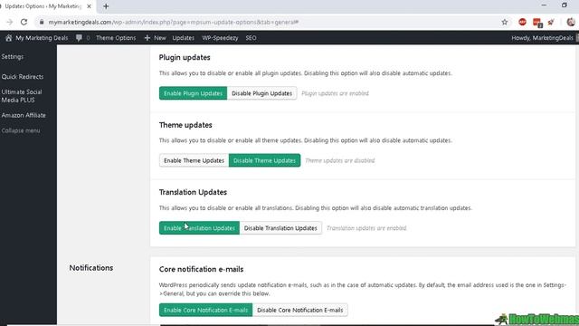The height and width of the screenshot is (326, 579).
Task: Click the plus New admin bar item
Action: click(155, 38)
